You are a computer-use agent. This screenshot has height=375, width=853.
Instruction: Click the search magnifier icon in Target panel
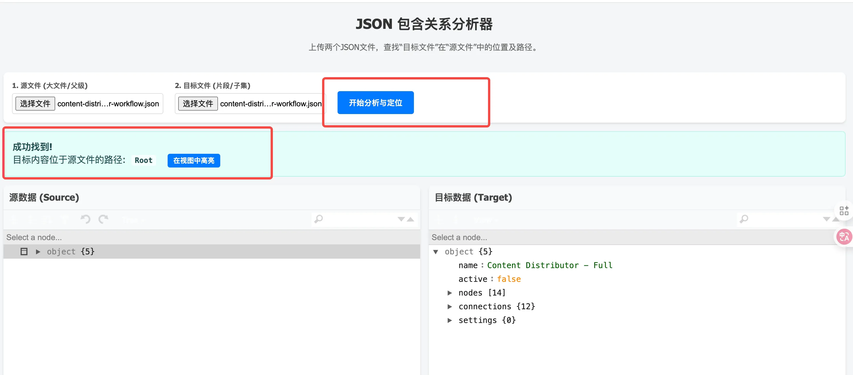(x=744, y=219)
